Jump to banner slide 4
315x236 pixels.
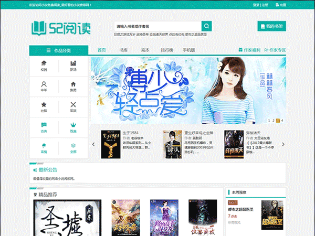pyautogui.click(x=282, y=120)
